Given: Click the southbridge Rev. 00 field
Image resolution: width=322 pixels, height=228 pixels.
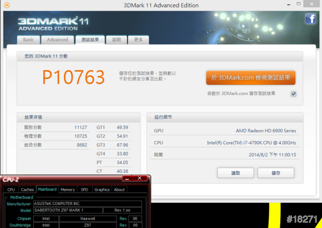Looking at the screenshot, I should tap(135, 225).
